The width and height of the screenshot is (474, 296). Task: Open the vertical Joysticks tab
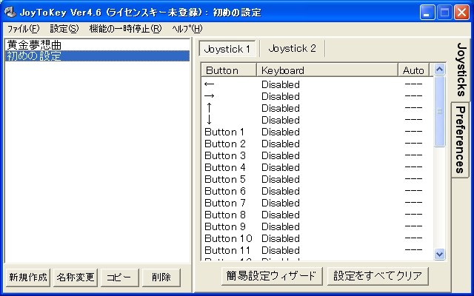click(461, 70)
